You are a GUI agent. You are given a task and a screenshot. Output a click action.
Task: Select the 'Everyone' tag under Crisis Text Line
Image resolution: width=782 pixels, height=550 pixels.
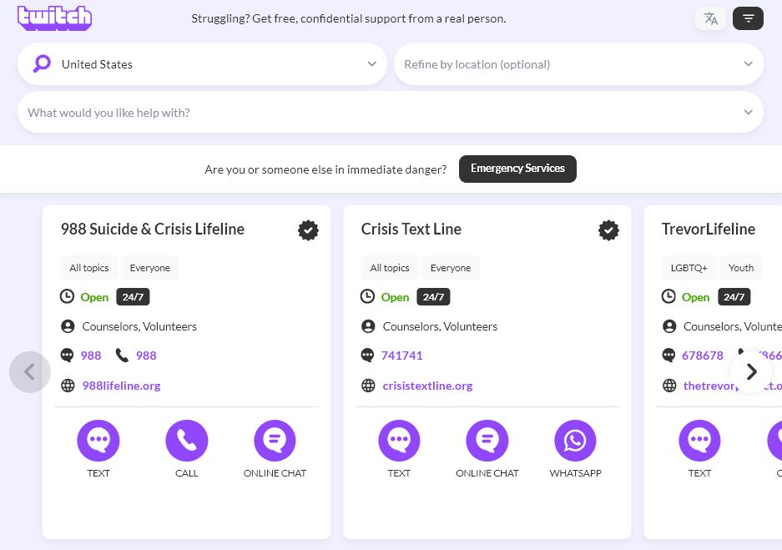coord(451,268)
